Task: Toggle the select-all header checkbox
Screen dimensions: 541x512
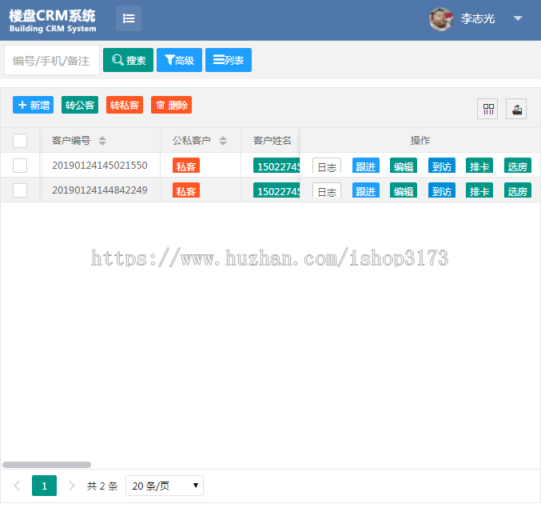Action: (x=20, y=141)
